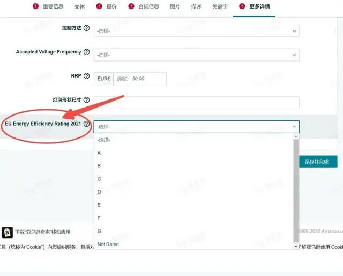The image size is (343, 276).
Task: Select energy rating B
Action: click(x=193, y=166)
